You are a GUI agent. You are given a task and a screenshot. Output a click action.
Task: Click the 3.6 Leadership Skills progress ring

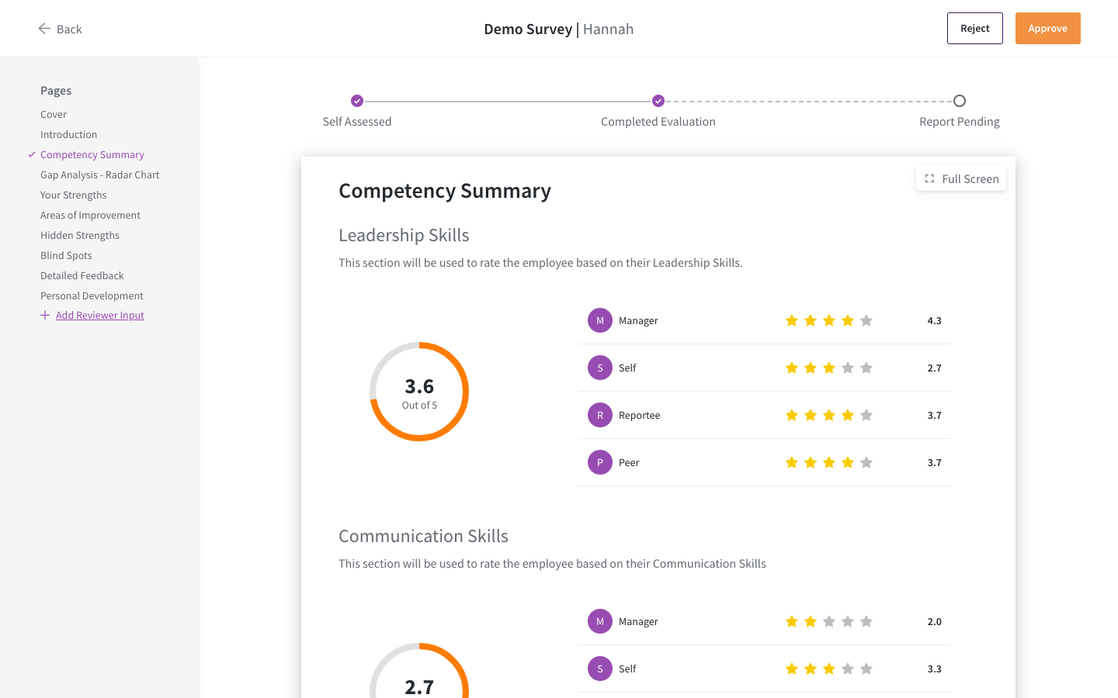419,392
